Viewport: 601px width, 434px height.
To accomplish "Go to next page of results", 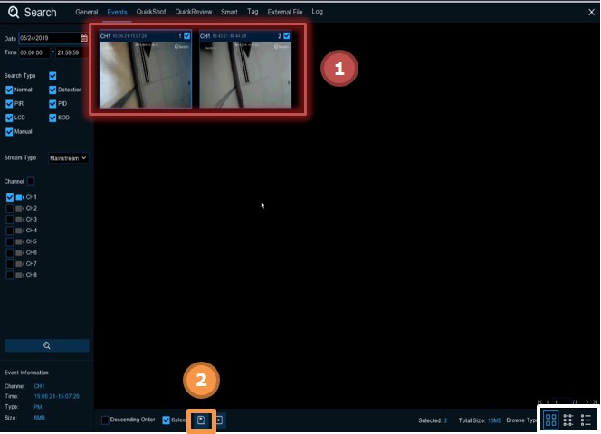I will (586, 401).
